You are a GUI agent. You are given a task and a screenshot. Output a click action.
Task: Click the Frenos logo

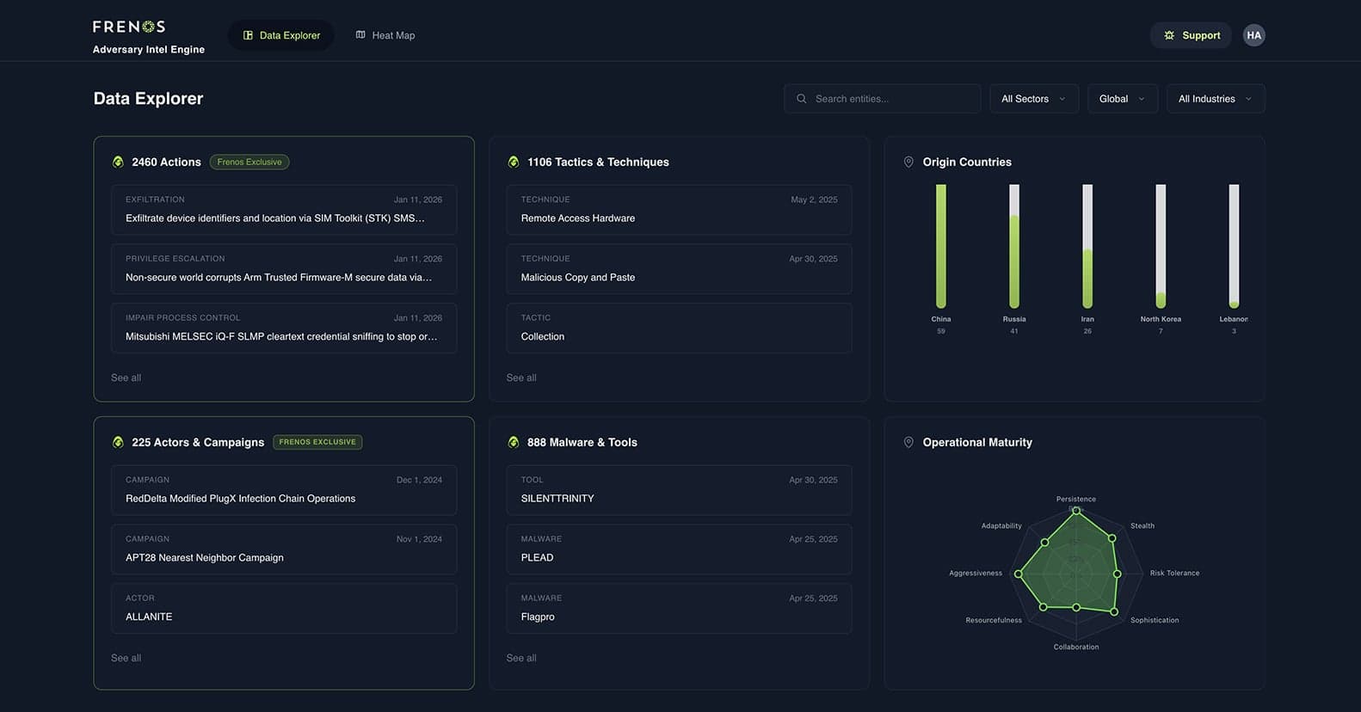click(129, 27)
